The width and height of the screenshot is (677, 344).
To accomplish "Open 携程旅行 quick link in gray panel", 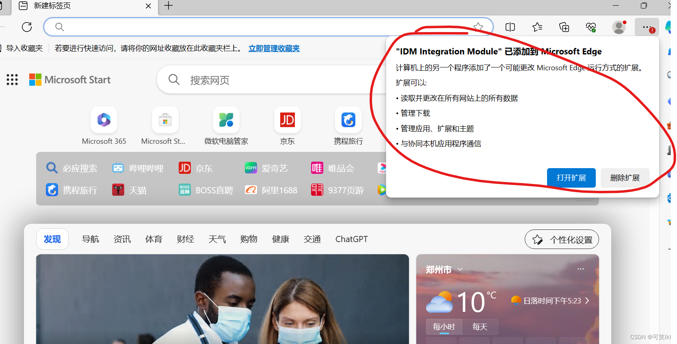I will coord(71,190).
